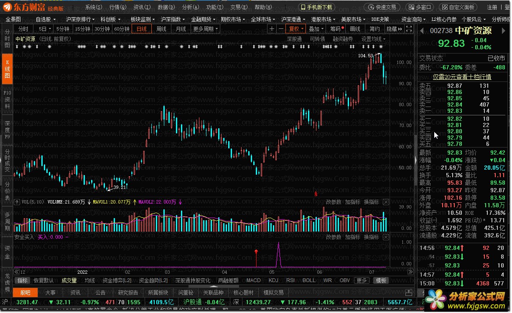Toggle the 融资融券 overlay on chart
The image size is (512, 313).
click(343, 39)
